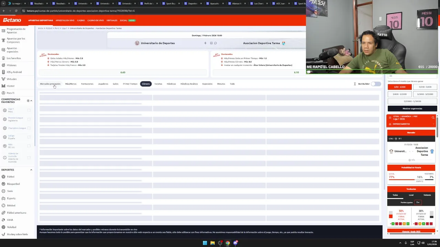440x247 pixels.
Task: Select the S/600 - S/3000 amount option
Action: pyautogui.click(x=399, y=94)
